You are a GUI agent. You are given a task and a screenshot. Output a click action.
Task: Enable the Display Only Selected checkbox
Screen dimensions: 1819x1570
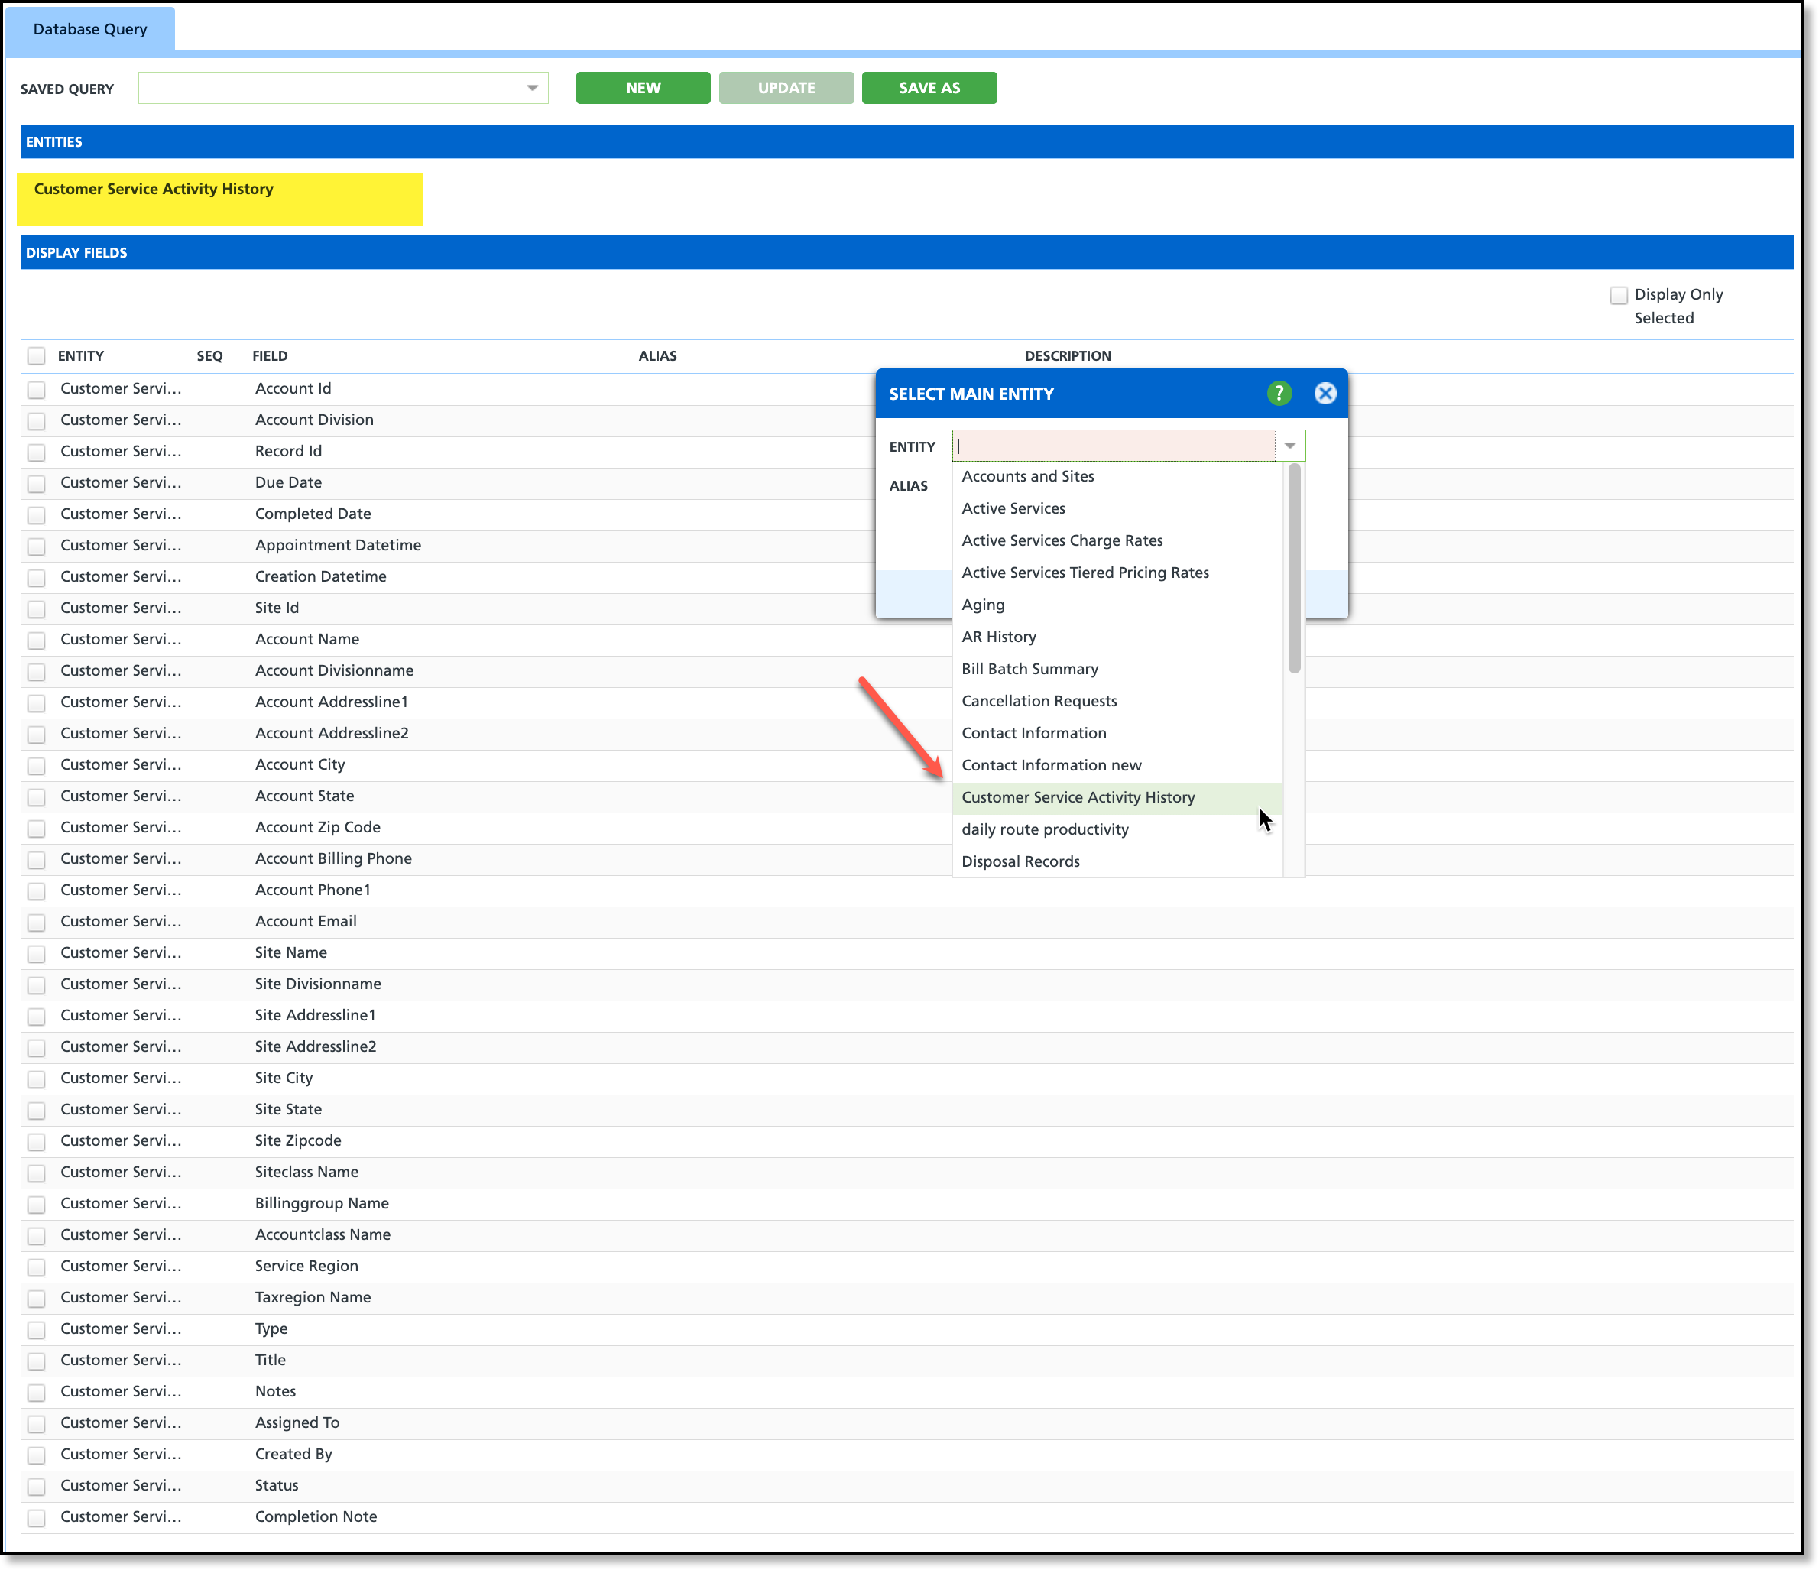click(1618, 295)
